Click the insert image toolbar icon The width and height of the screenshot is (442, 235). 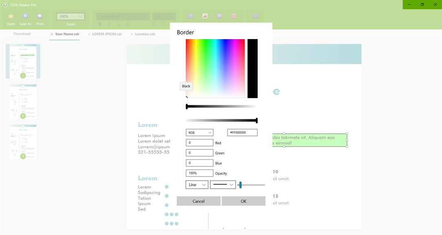tap(205, 16)
